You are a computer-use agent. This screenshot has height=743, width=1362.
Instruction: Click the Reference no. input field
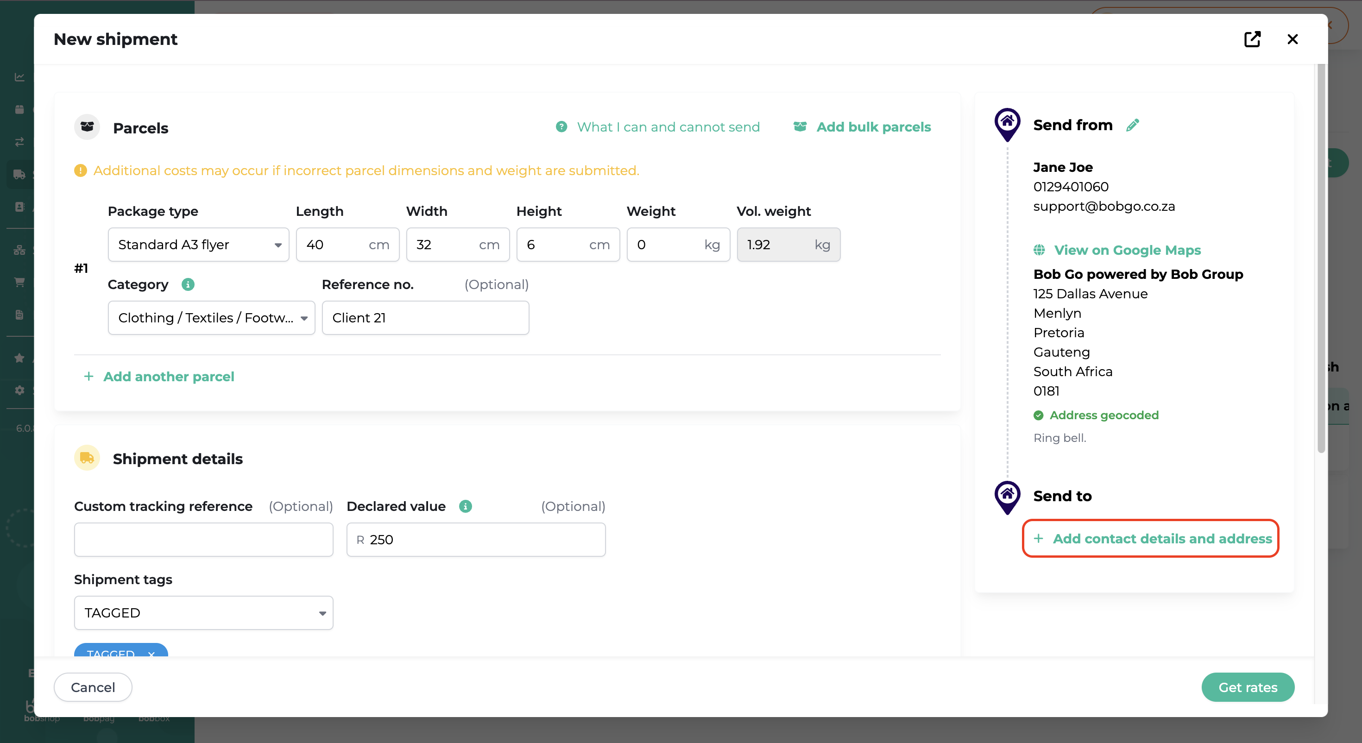(425, 318)
